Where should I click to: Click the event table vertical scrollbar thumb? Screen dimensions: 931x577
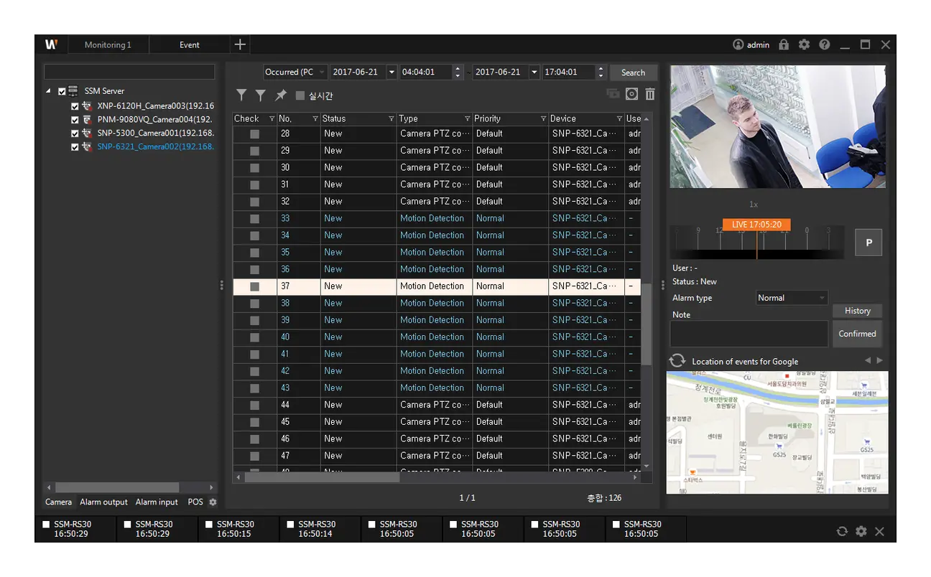coord(647,324)
